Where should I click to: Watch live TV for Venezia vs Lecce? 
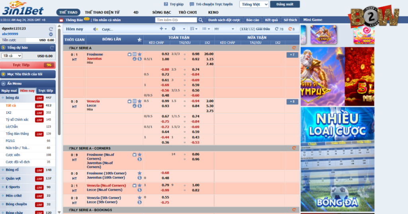[x=129, y=101]
